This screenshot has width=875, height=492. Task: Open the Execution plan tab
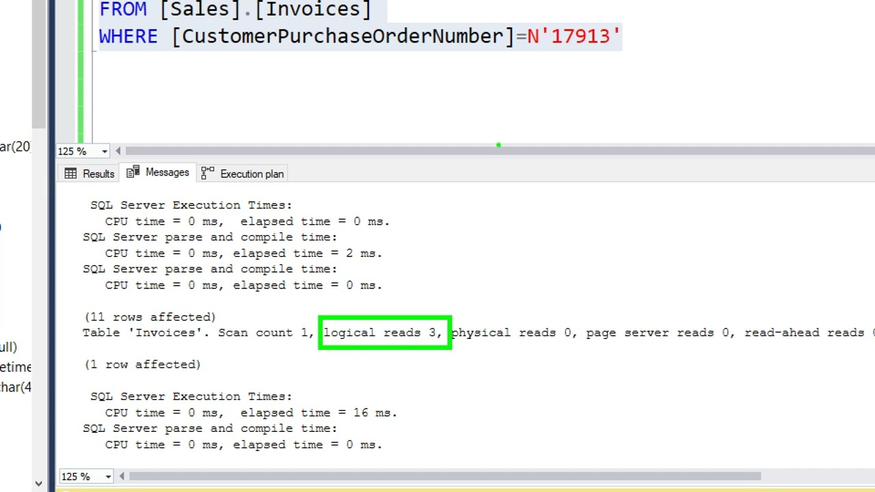point(243,174)
